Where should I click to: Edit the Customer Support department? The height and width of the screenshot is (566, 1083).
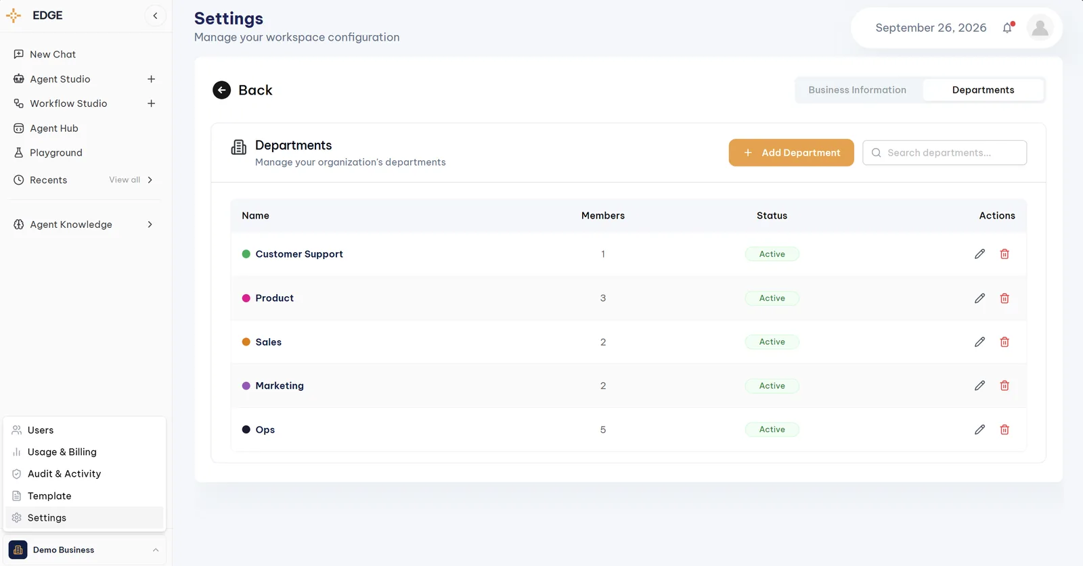coord(979,254)
